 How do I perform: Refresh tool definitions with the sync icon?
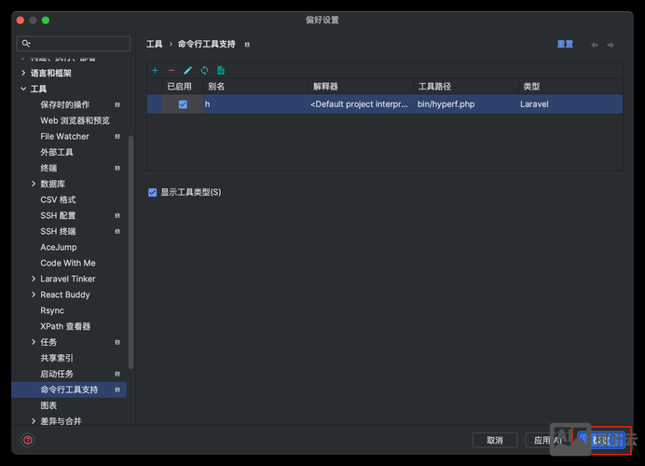pos(204,70)
